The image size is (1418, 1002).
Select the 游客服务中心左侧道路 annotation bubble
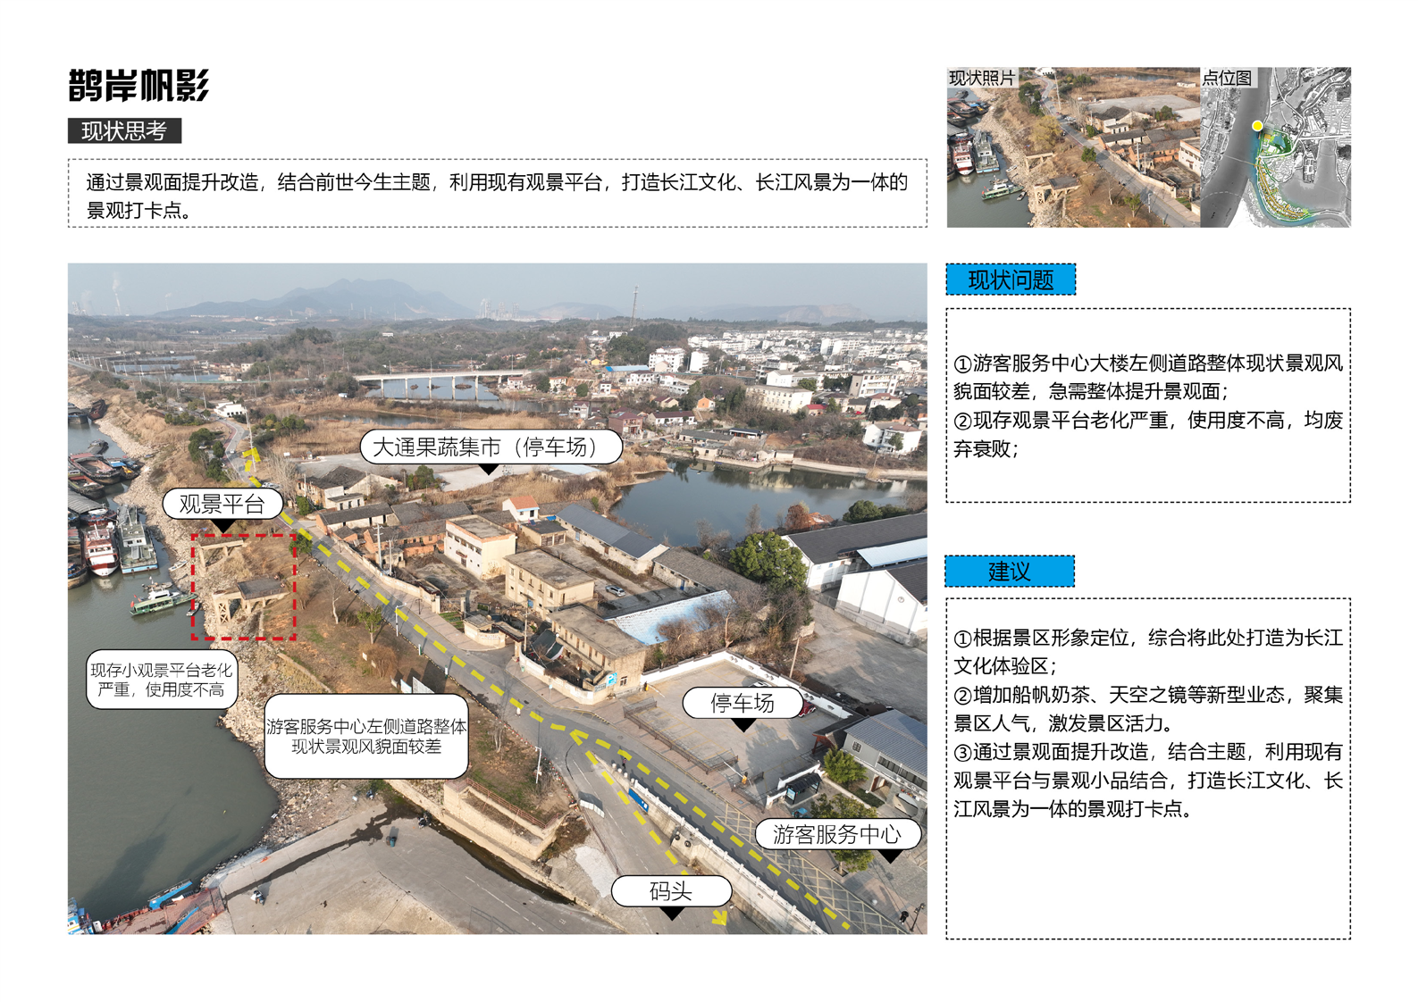(366, 736)
